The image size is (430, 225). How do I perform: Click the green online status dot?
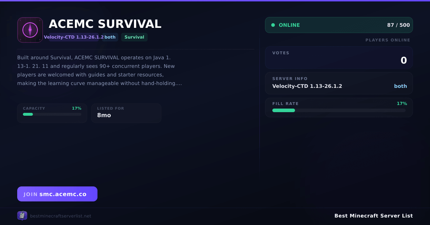click(x=273, y=25)
